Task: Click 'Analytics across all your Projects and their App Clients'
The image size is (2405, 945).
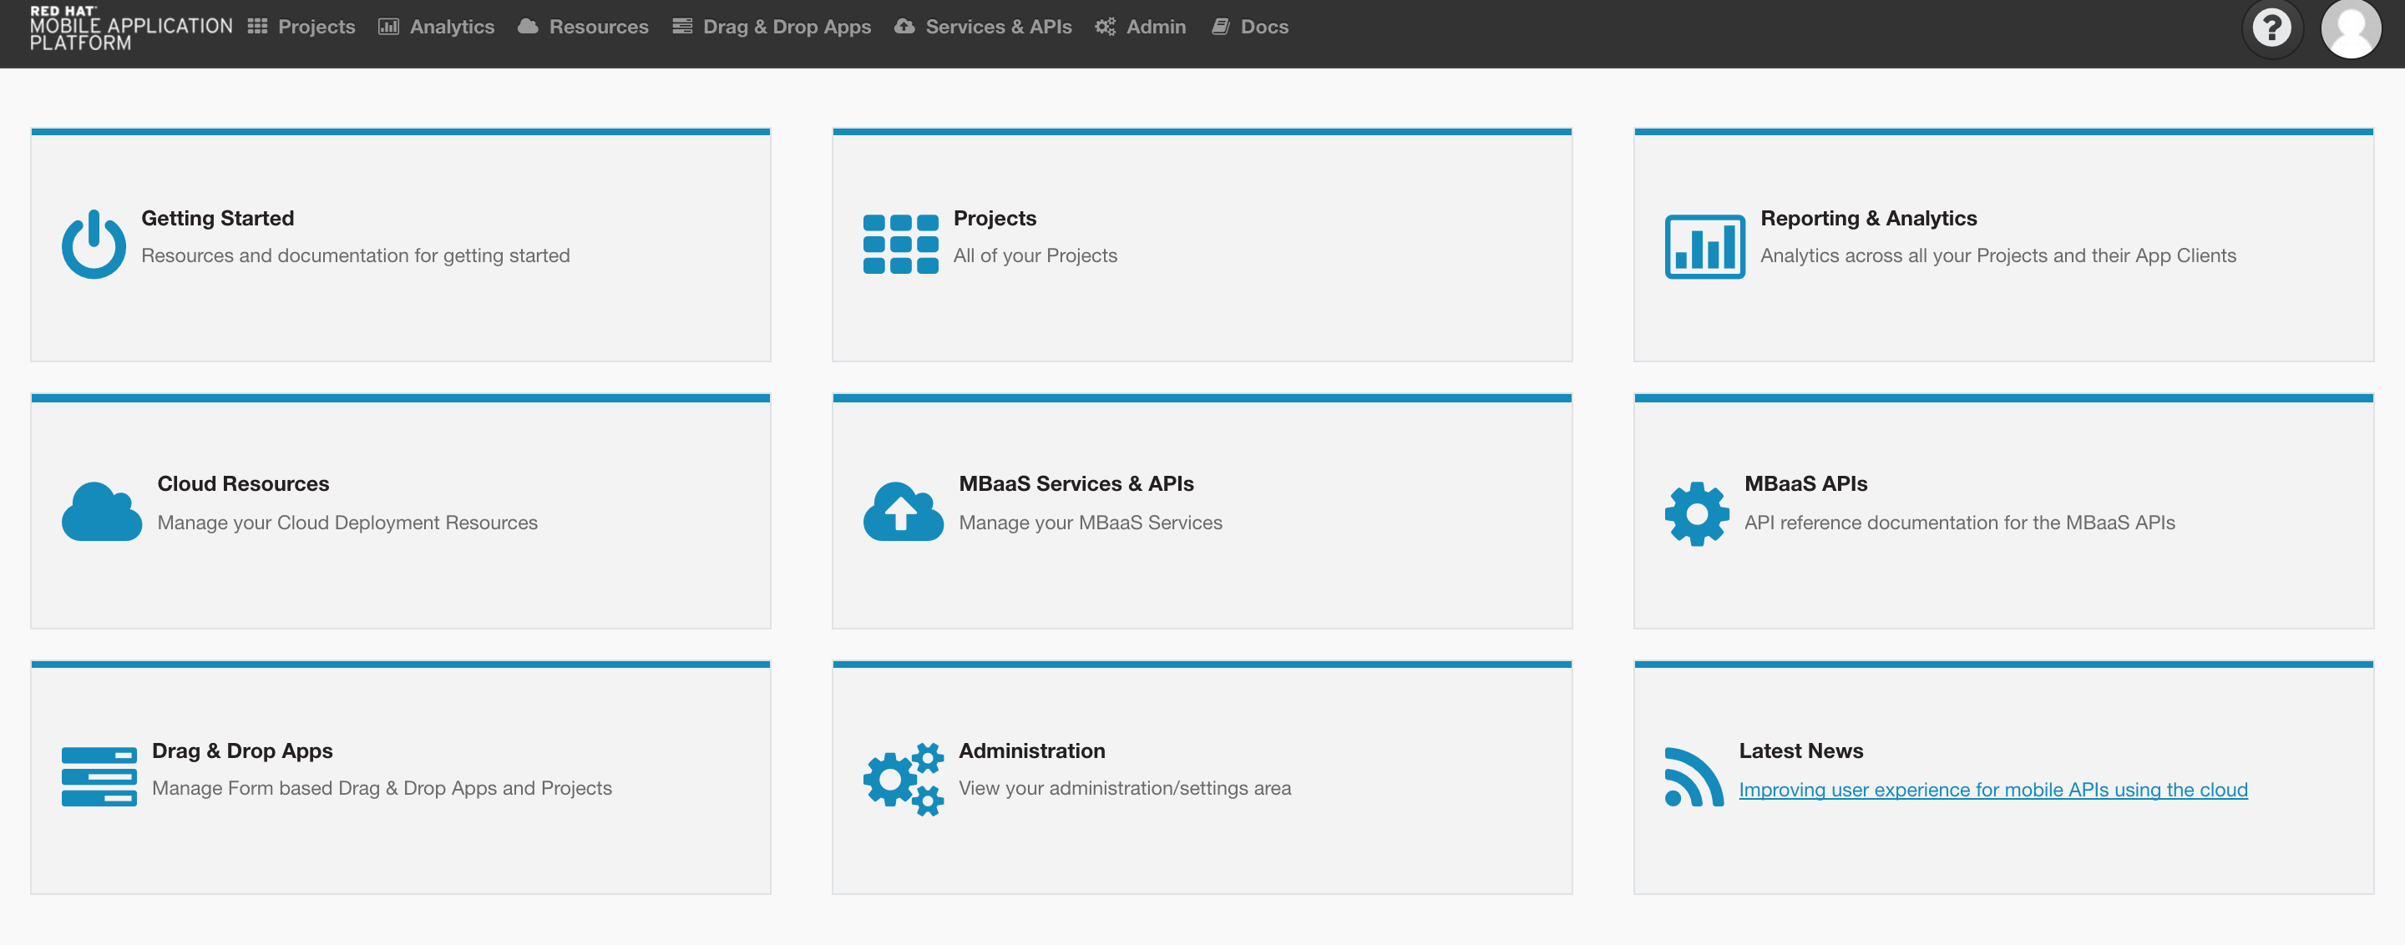Action: (x=1998, y=255)
